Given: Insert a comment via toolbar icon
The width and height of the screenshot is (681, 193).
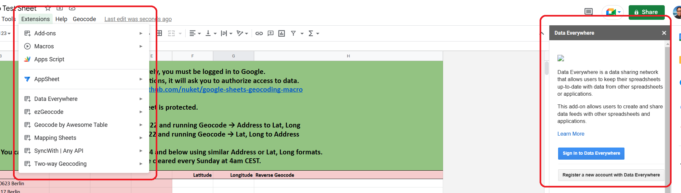Looking at the screenshot, I should click(x=270, y=33).
